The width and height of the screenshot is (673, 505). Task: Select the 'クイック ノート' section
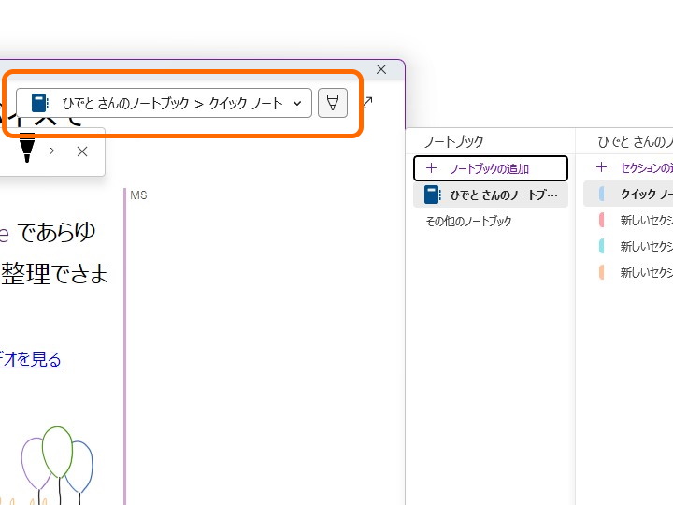(628, 195)
